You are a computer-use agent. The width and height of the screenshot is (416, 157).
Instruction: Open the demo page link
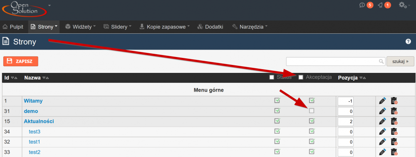tap(31, 111)
